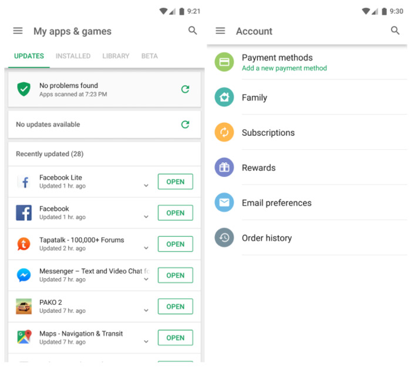Open the BETA tab

click(x=149, y=56)
